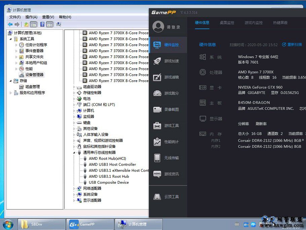306x230 pixels.
Task: Select 性能 in the left tree
Action: tap(29, 69)
